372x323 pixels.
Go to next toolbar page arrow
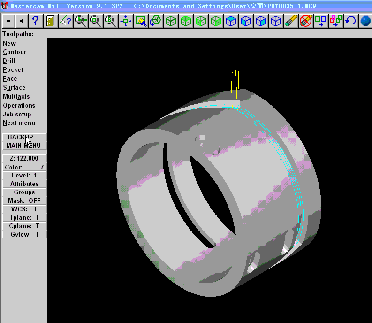[22, 21]
